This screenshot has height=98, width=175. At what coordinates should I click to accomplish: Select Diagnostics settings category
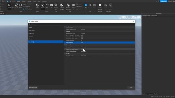point(46,33)
